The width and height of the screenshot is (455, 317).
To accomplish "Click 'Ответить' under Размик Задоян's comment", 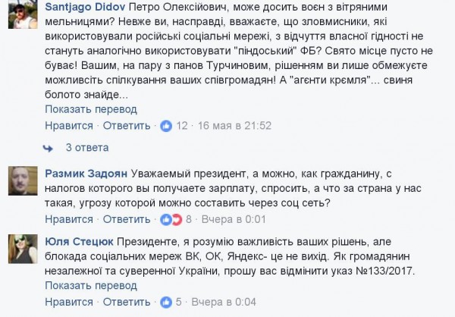I will pyautogui.click(x=127, y=219).
